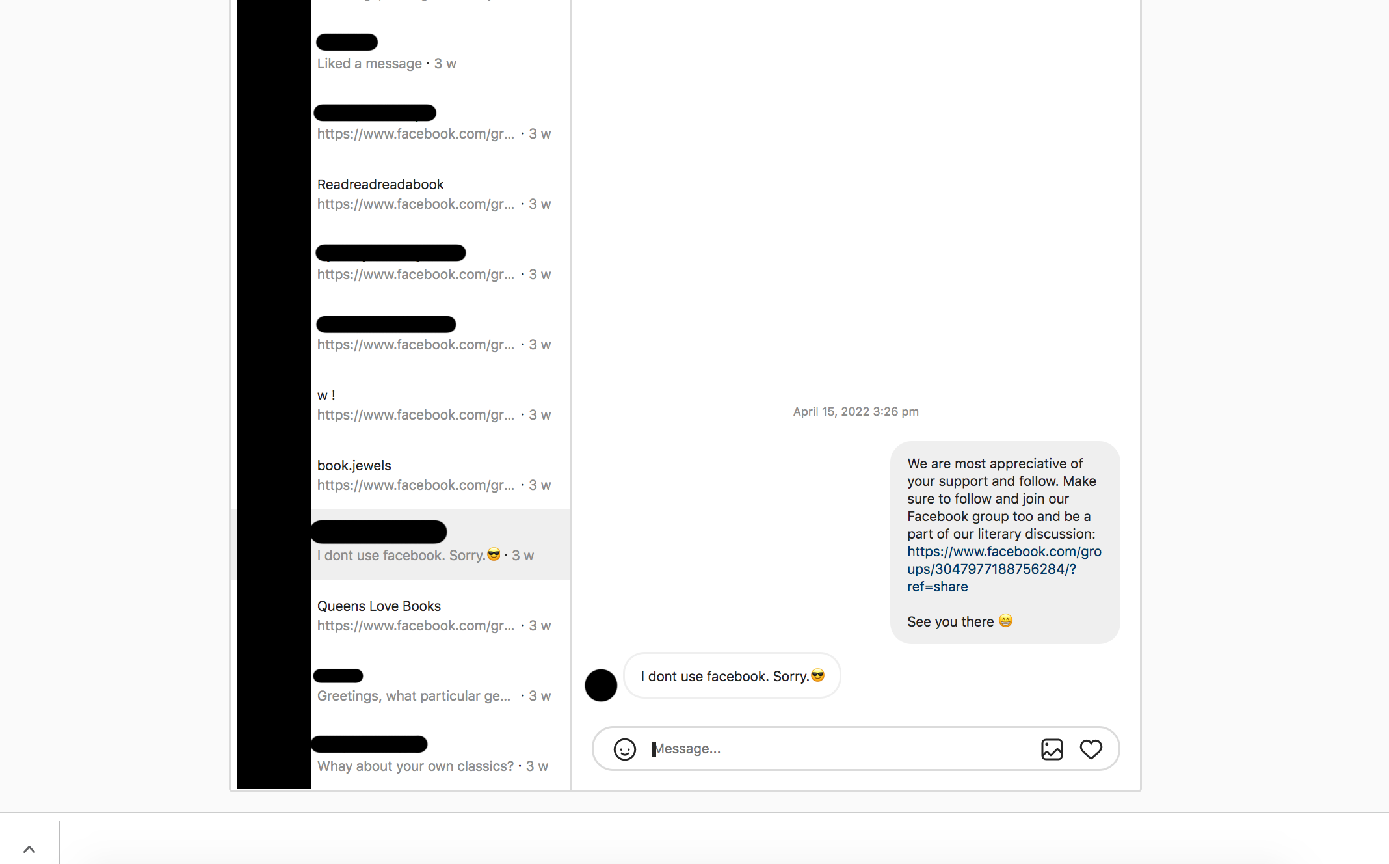Open the Facebook group link in message
1389x864 pixels.
click(1004, 569)
